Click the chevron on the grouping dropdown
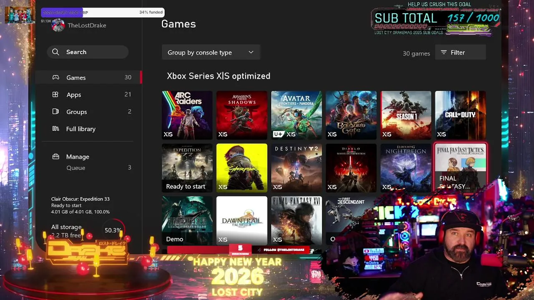The height and width of the screenshot is (300, 534). point(251,52)
